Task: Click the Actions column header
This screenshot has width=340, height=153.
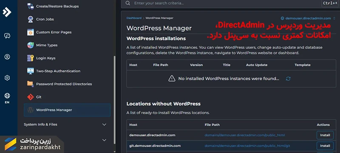Action: (x=323, y=125)
